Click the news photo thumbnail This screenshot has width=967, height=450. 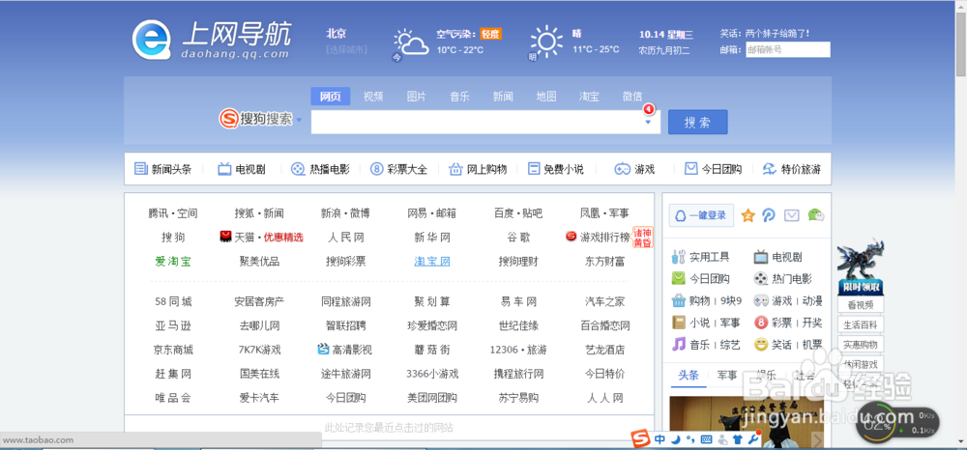pos(747,422)
